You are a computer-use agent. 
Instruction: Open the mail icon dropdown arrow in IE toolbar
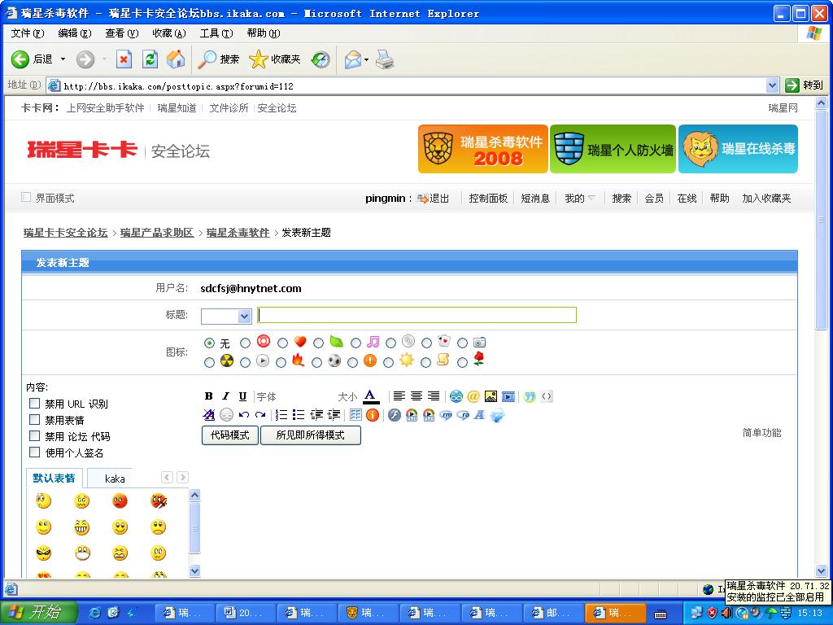pyautogui.click(x=366, y=59)
